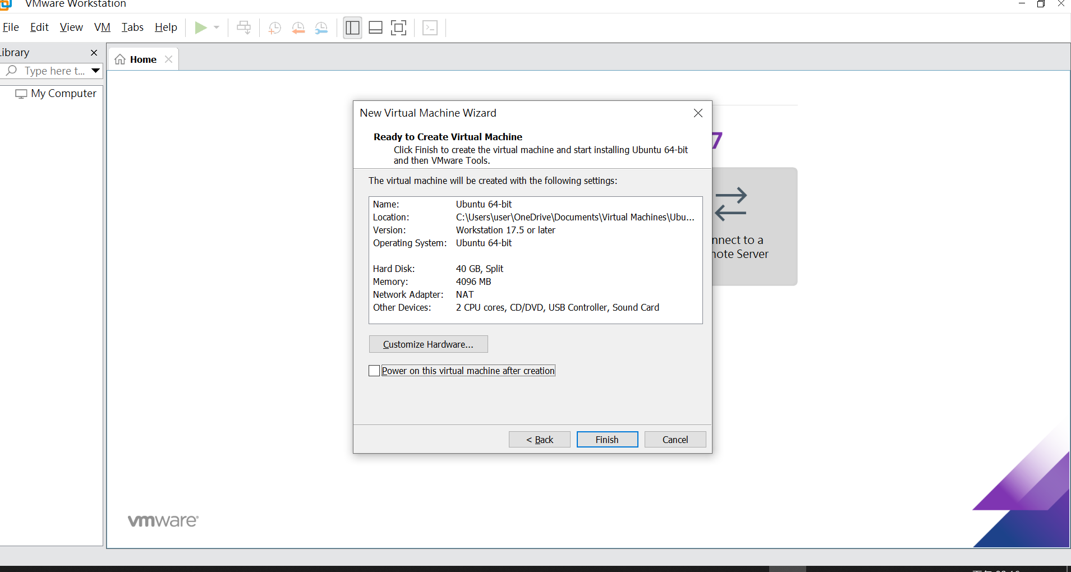
Task: Open the Tabs menu
Action: point(132,27)
